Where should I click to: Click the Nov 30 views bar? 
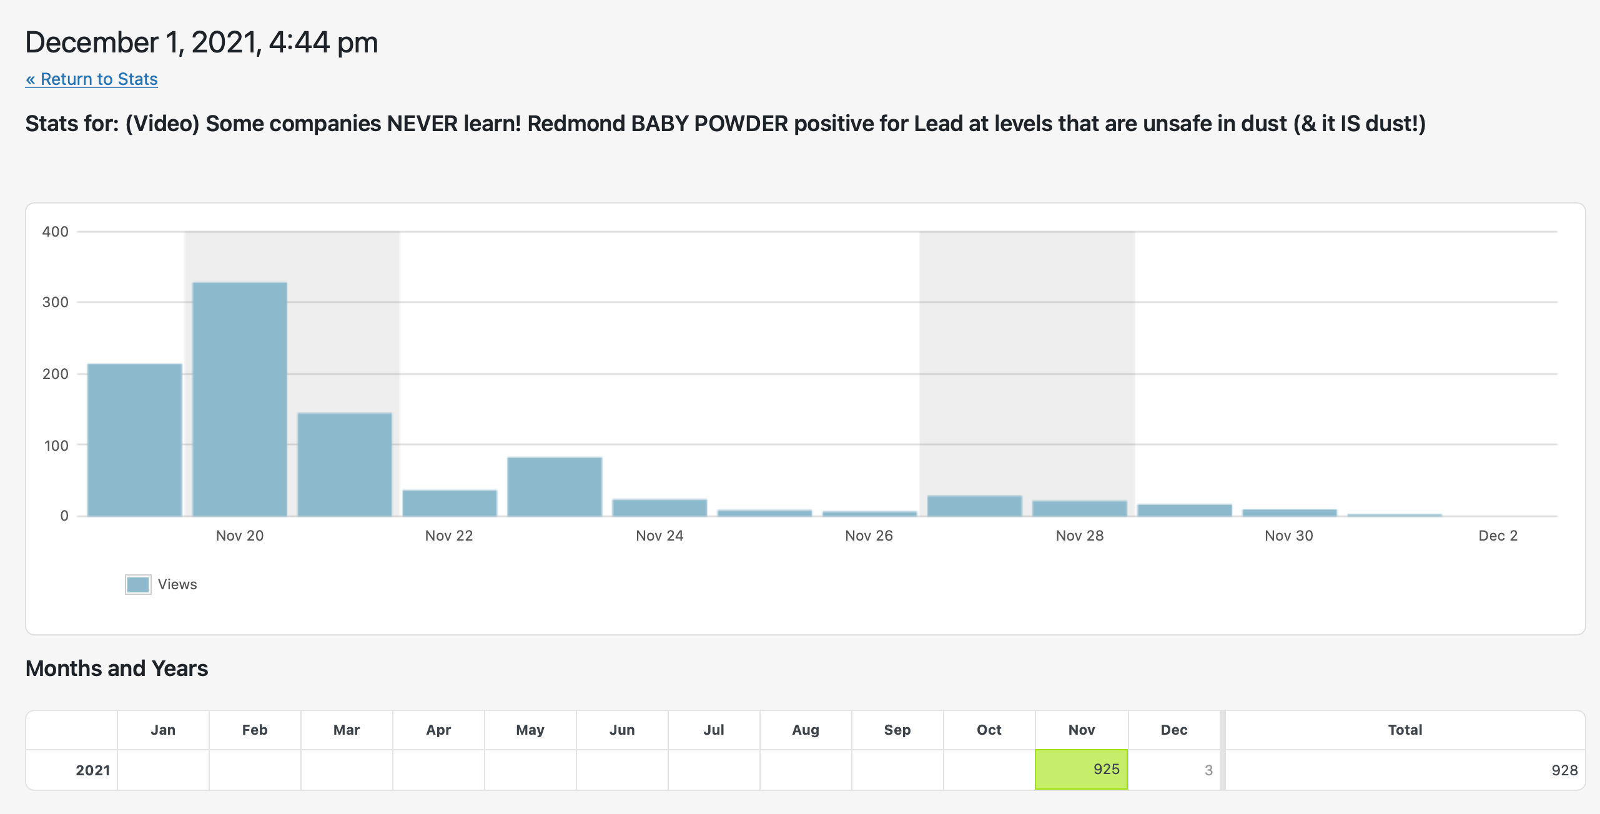click(x=1289, y=512)
